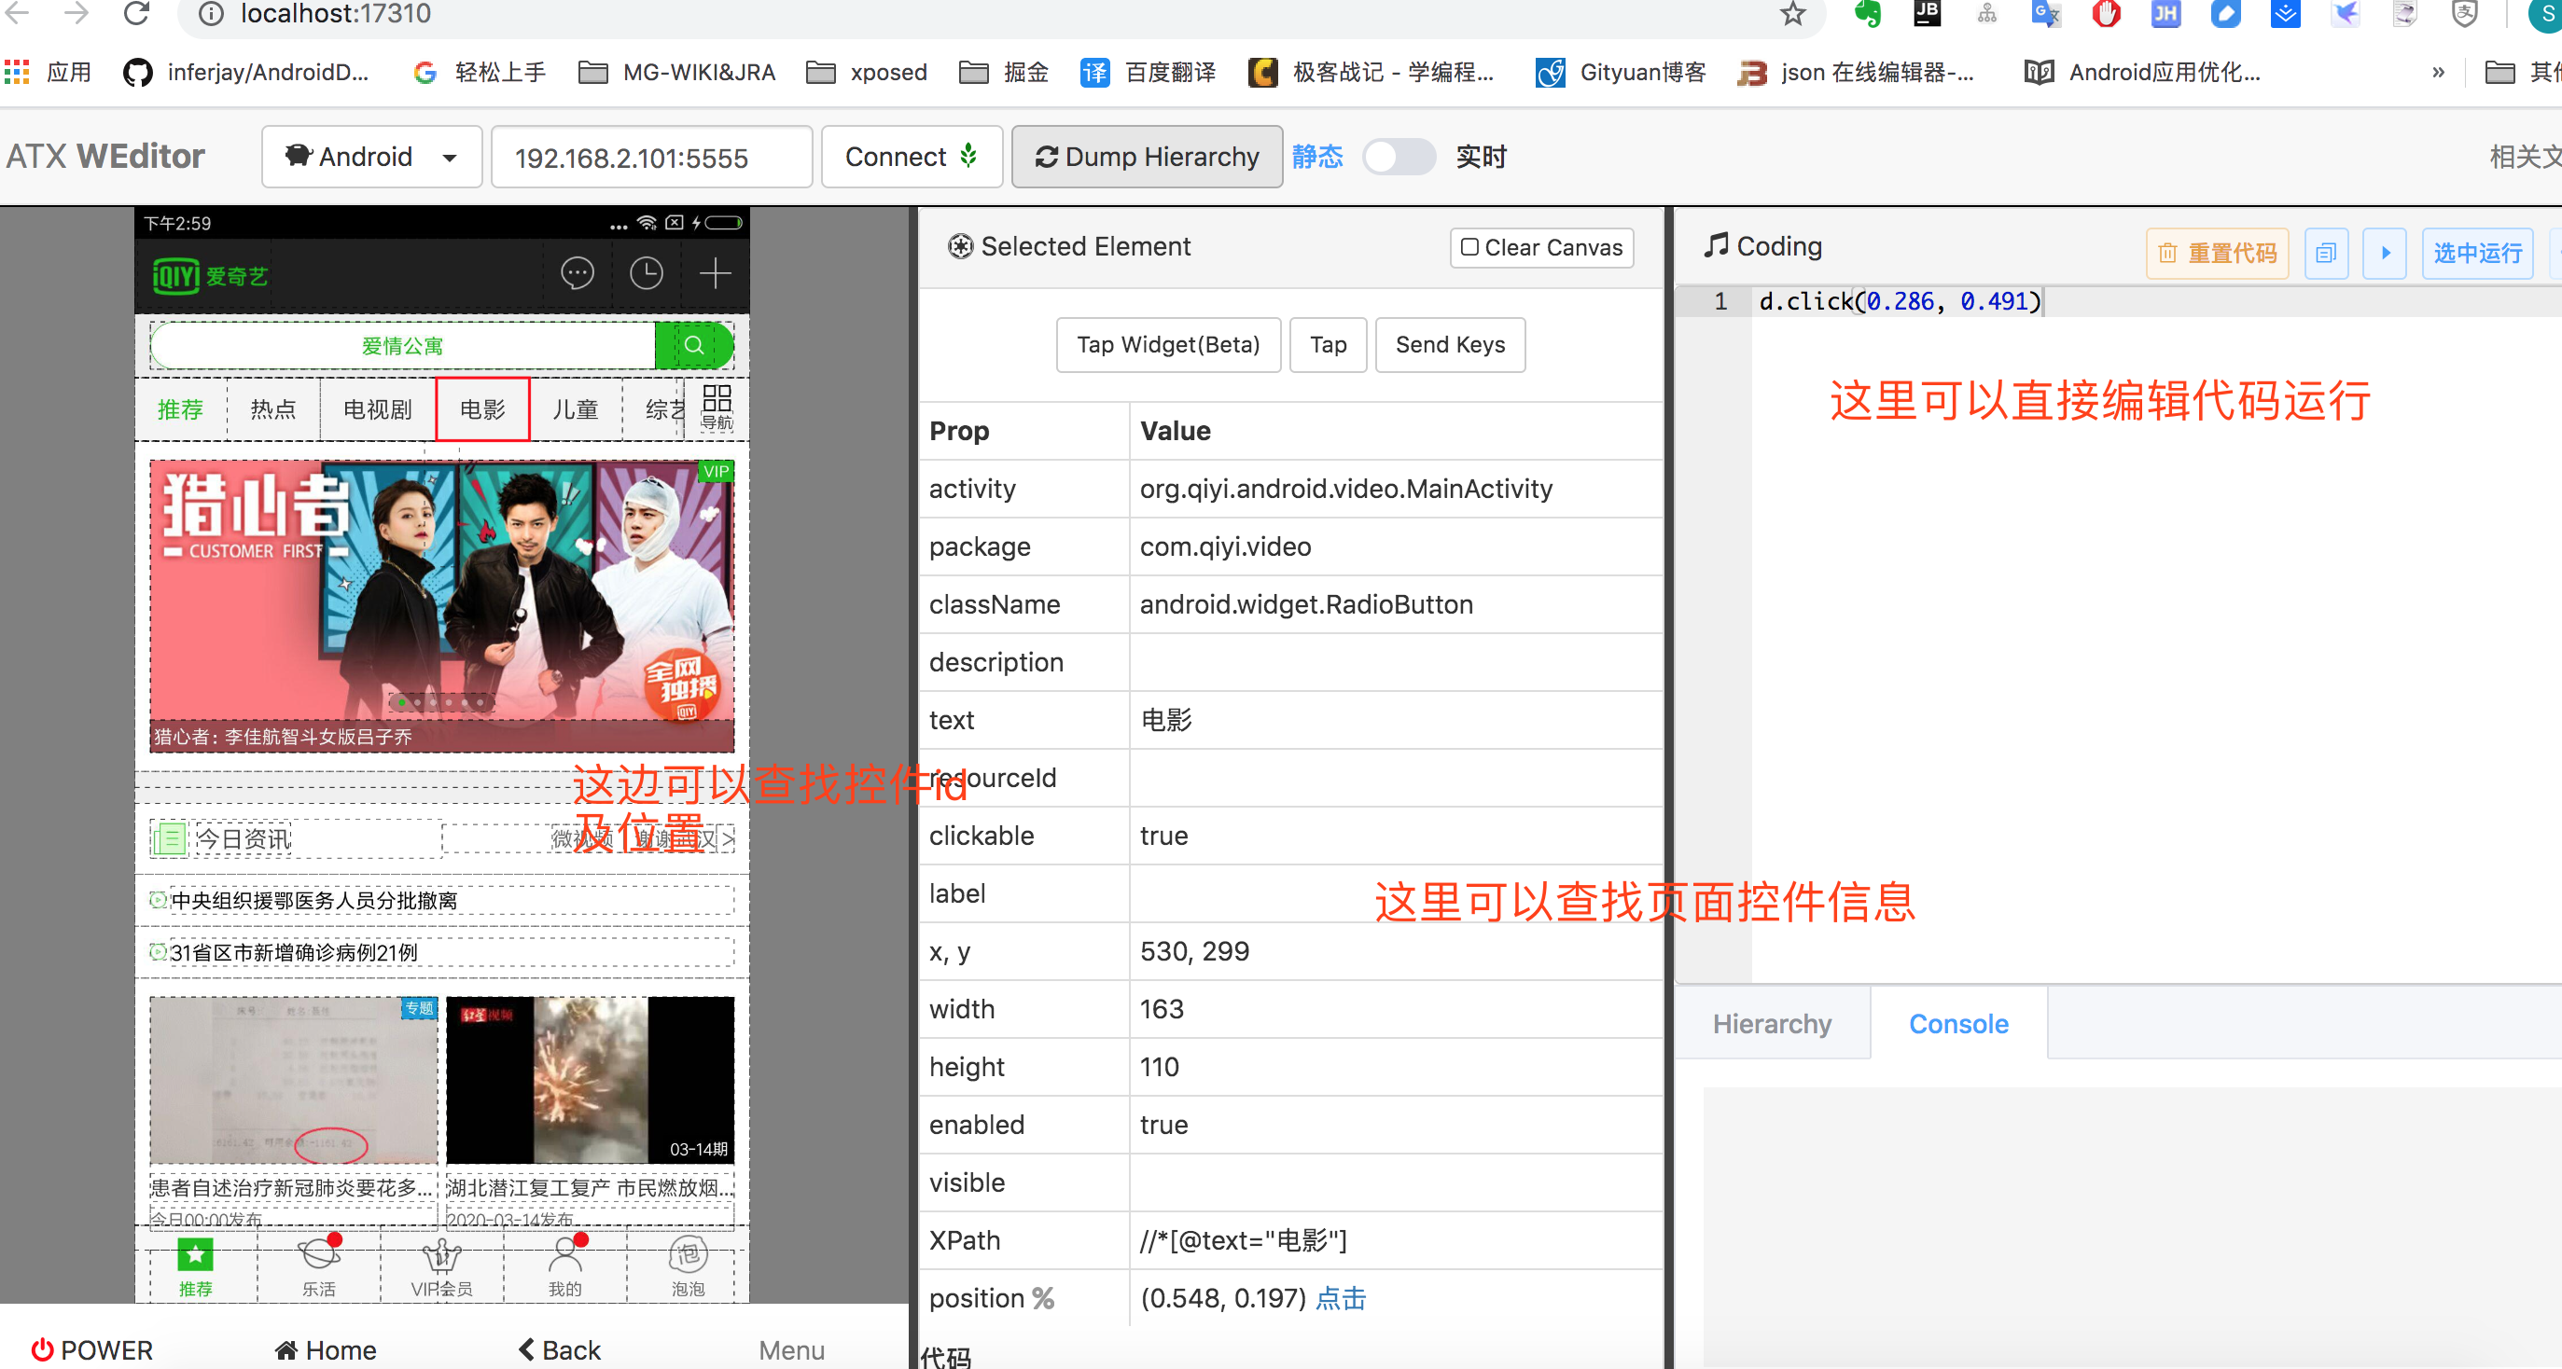The height and width of the screenshot is (1369, 2562).
Task: Enable the Clear Canvas checkbox
Action: coord(1469,247)
